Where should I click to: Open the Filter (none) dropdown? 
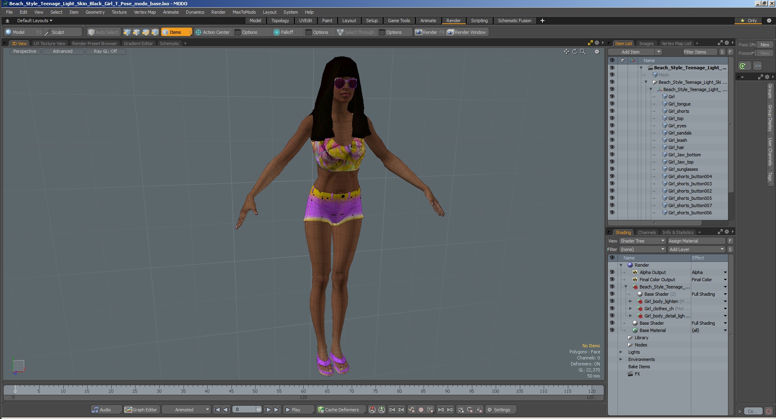pos(642,249)
